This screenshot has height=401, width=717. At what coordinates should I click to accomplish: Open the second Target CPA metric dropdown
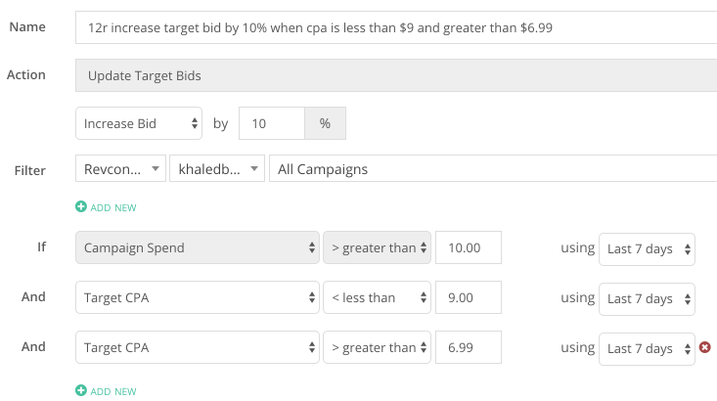pos(198,347)
